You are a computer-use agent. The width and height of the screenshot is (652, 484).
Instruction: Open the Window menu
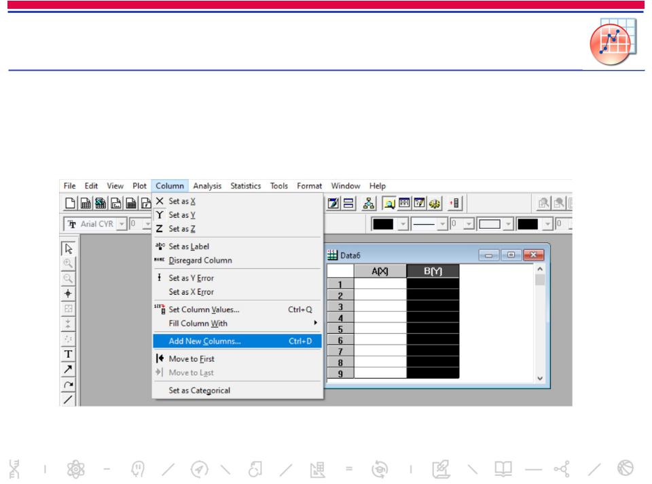(x=346, y=186)
